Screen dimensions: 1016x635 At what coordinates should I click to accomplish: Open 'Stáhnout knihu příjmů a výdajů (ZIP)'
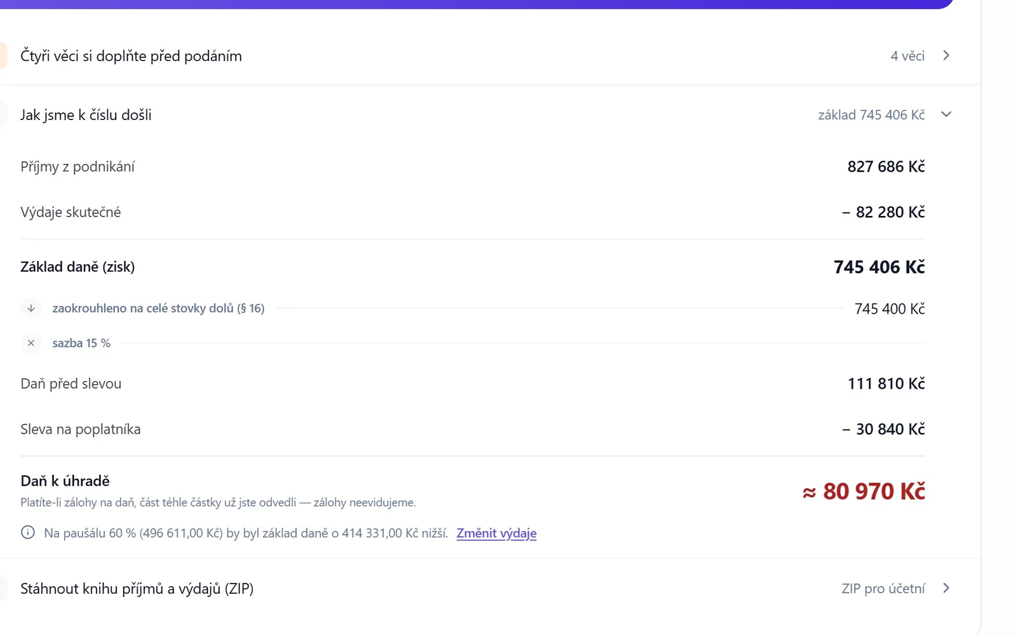[490, 589]
